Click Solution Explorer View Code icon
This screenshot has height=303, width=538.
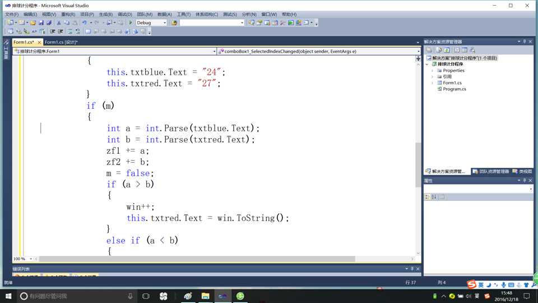[457, 50]
